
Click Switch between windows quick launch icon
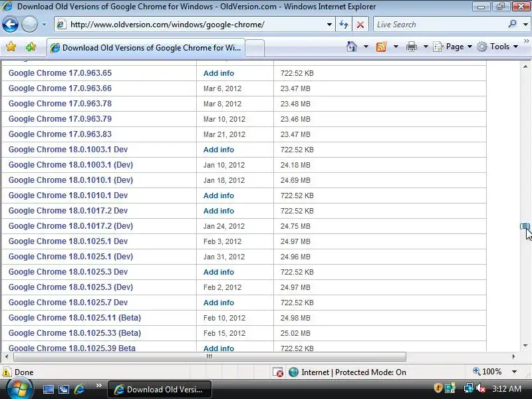(x=64, y=389)
